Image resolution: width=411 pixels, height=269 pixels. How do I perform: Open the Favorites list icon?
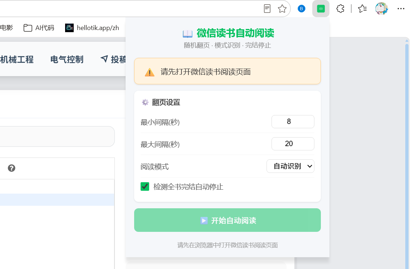362,9
